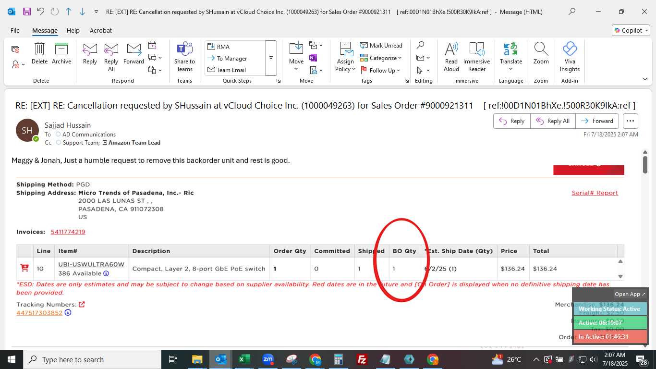656x369 pixels.
Task: Click the message body vertical scrollbar
Action: (x=645, y=165)
